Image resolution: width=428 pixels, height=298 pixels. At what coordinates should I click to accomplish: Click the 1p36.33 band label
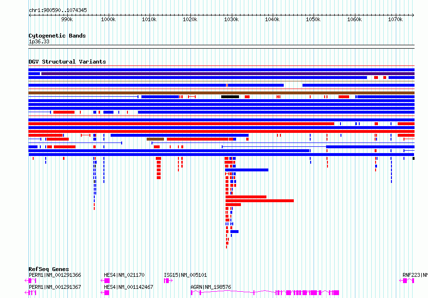click(x=39, y=41)
